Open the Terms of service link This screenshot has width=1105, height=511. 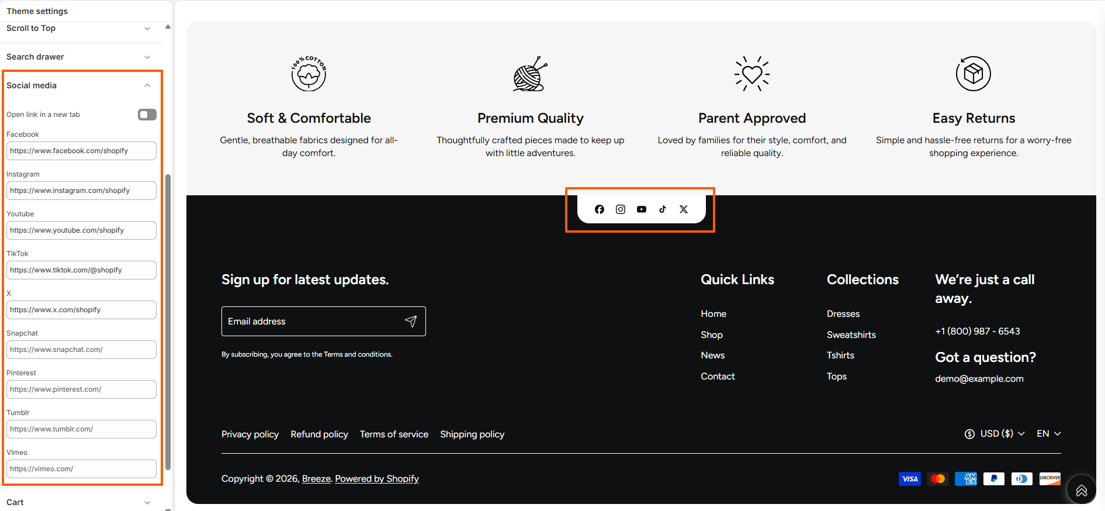point(394,434)
